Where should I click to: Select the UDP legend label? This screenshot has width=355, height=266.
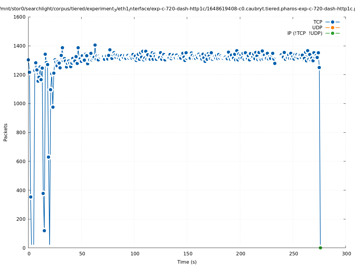317,27
